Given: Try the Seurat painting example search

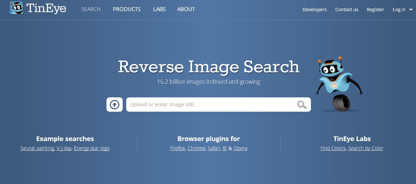Looking at the screenshot, I should pyautogui.click(x=37, y=148).
